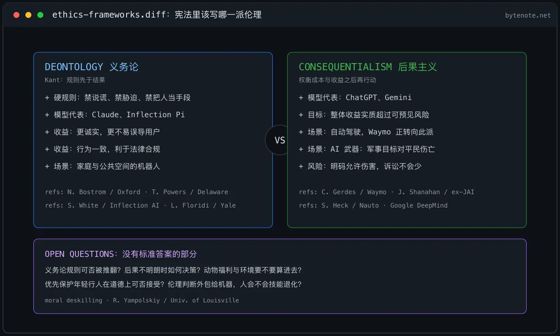Screen dimensions: 560x336
Task: Select the OPEN QUESTIONS: 没有标准答案的部分 heading
Action: [121, 254]
